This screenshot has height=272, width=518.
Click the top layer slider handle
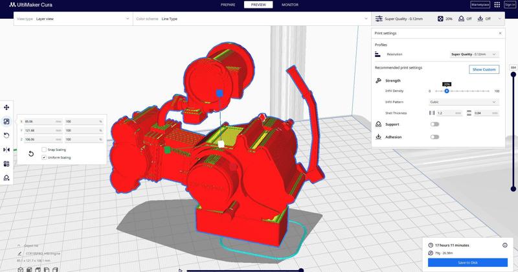[513, 74]
